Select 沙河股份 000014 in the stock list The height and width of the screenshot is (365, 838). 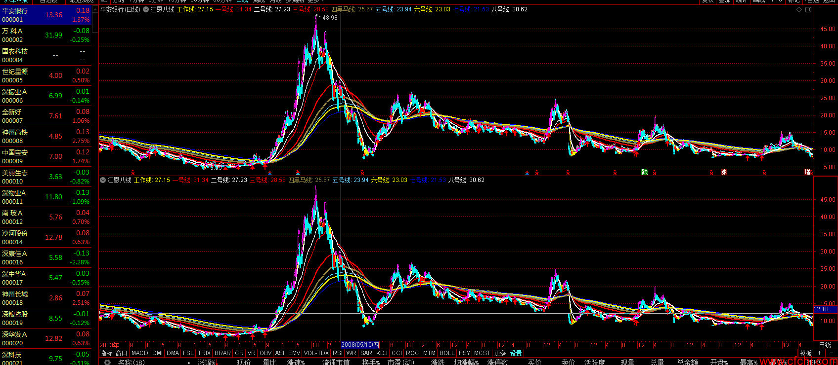(46, 237)
